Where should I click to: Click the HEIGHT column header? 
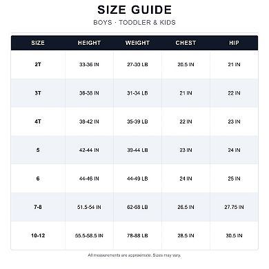89,43
